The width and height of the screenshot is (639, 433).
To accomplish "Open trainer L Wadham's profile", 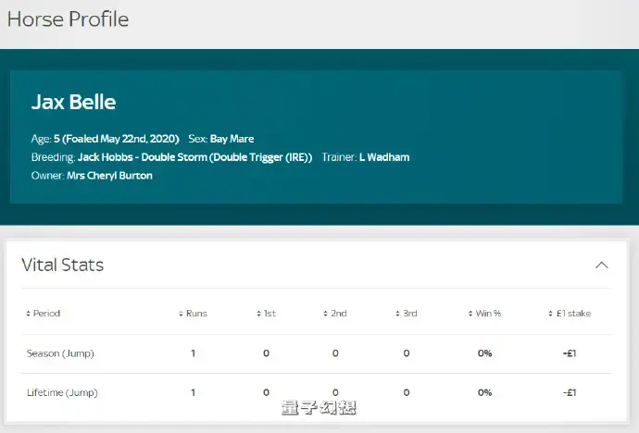I will (383, 157).
